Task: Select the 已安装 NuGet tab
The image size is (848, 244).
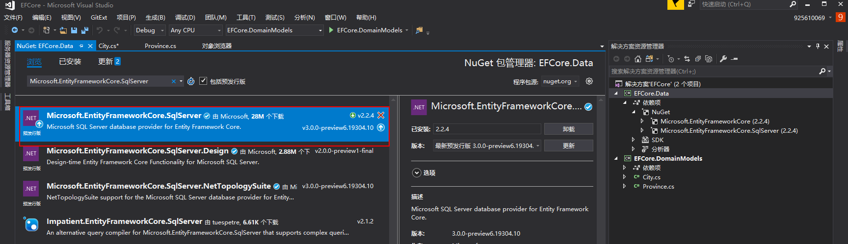Action: [x=70, y=62]
